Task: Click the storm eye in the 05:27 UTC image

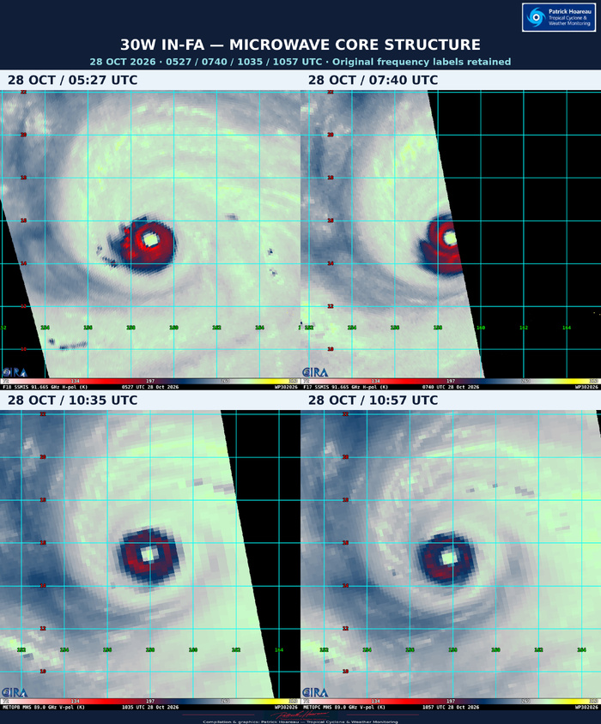Action: [x=149, y=240]
